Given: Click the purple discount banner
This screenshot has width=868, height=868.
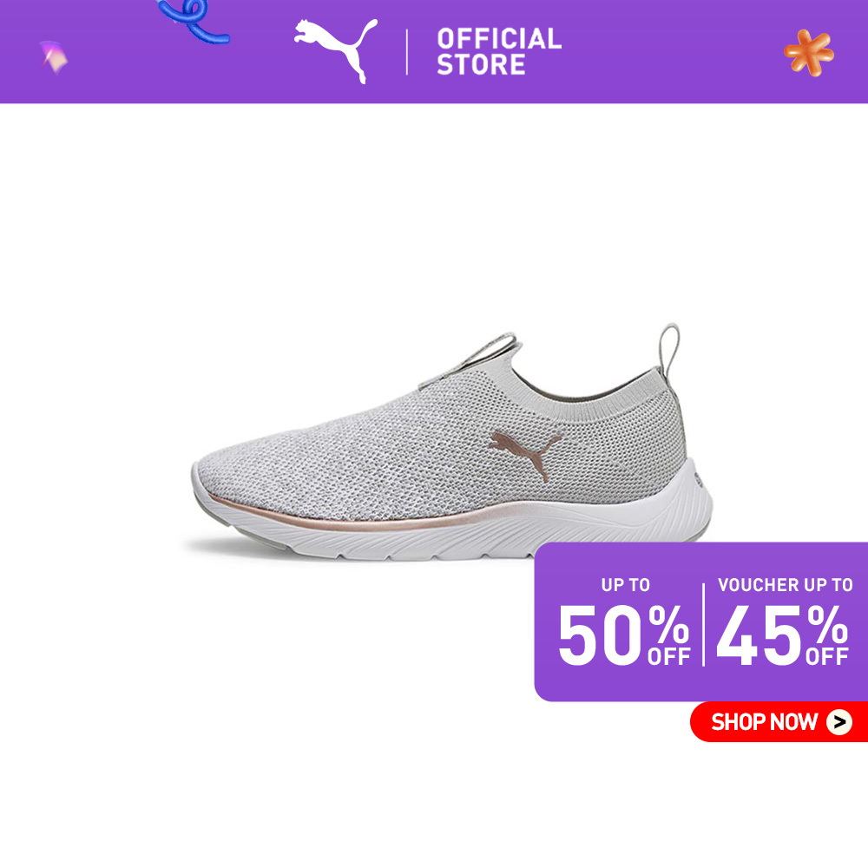Looking at the screenshot, I should click(700, 621).
